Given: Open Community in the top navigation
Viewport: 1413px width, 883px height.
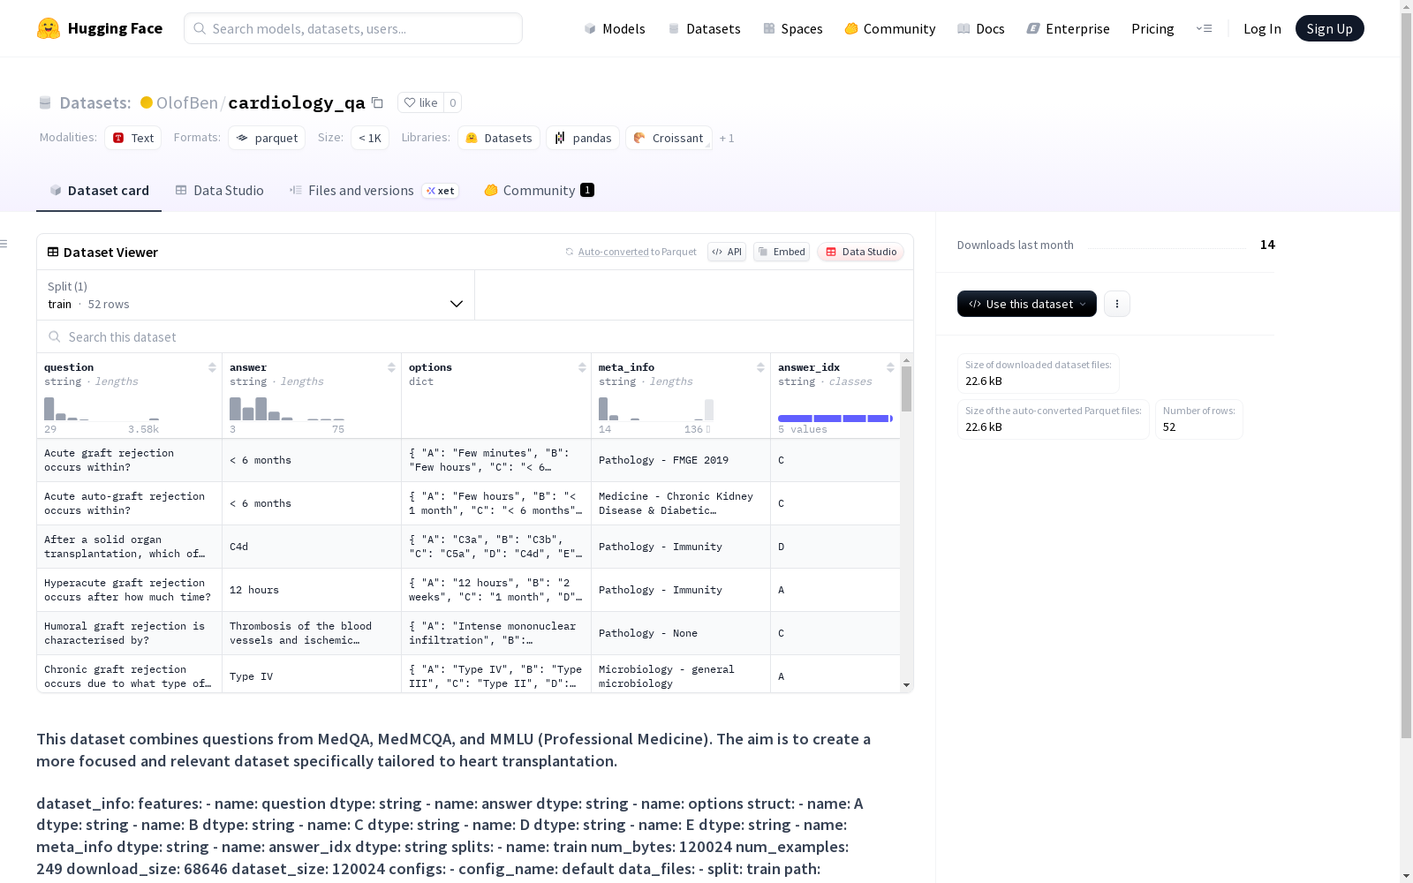Looking at the screenshot, I should (x=890, y=28).
